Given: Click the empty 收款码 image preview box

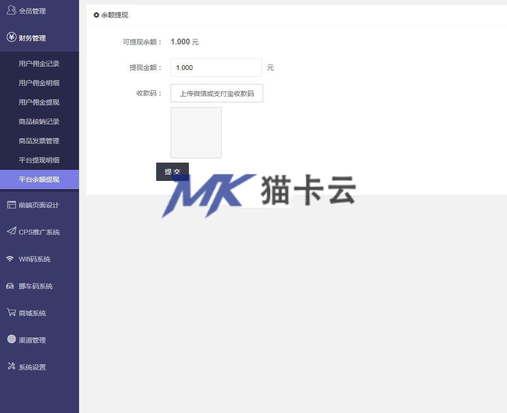Looking at the screenshot, I should pos(196,133).
